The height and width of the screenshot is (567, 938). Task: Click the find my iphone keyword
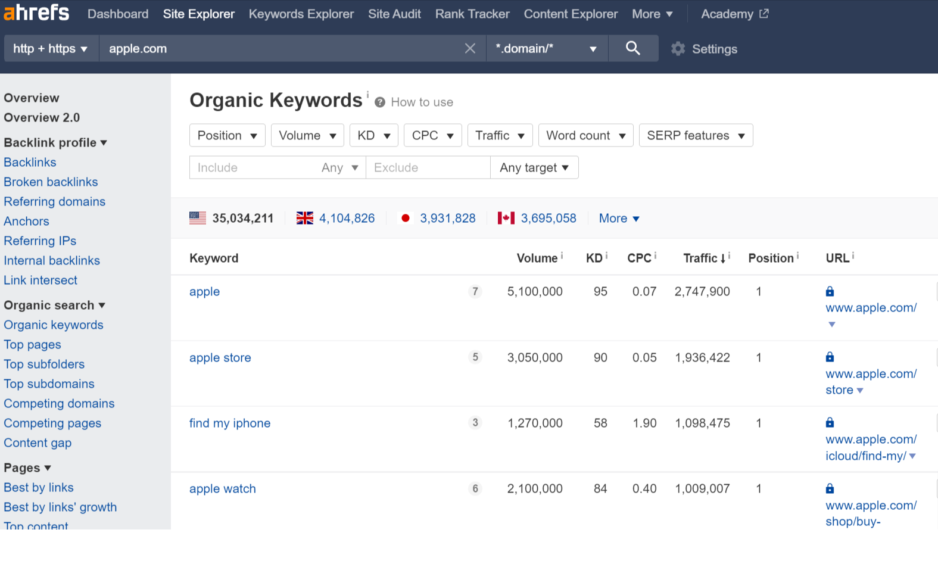pos(230,423)
